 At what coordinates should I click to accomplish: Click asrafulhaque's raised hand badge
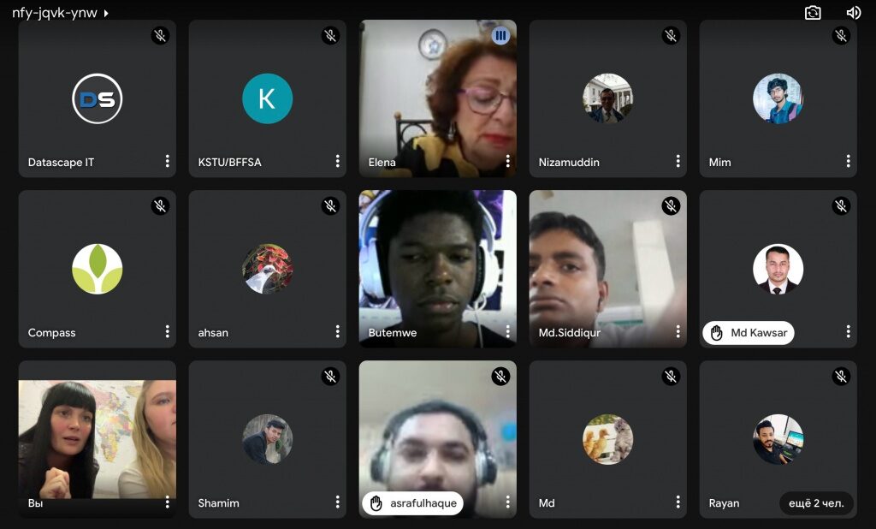click(x=412, y=503)
